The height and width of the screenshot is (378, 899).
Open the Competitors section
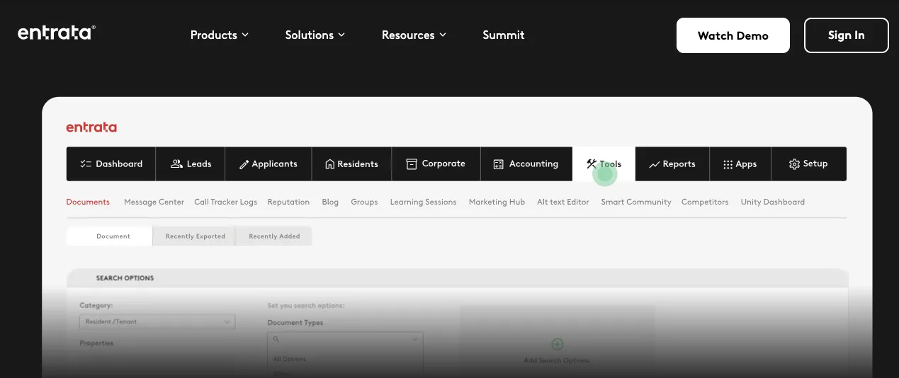(705, 202)
